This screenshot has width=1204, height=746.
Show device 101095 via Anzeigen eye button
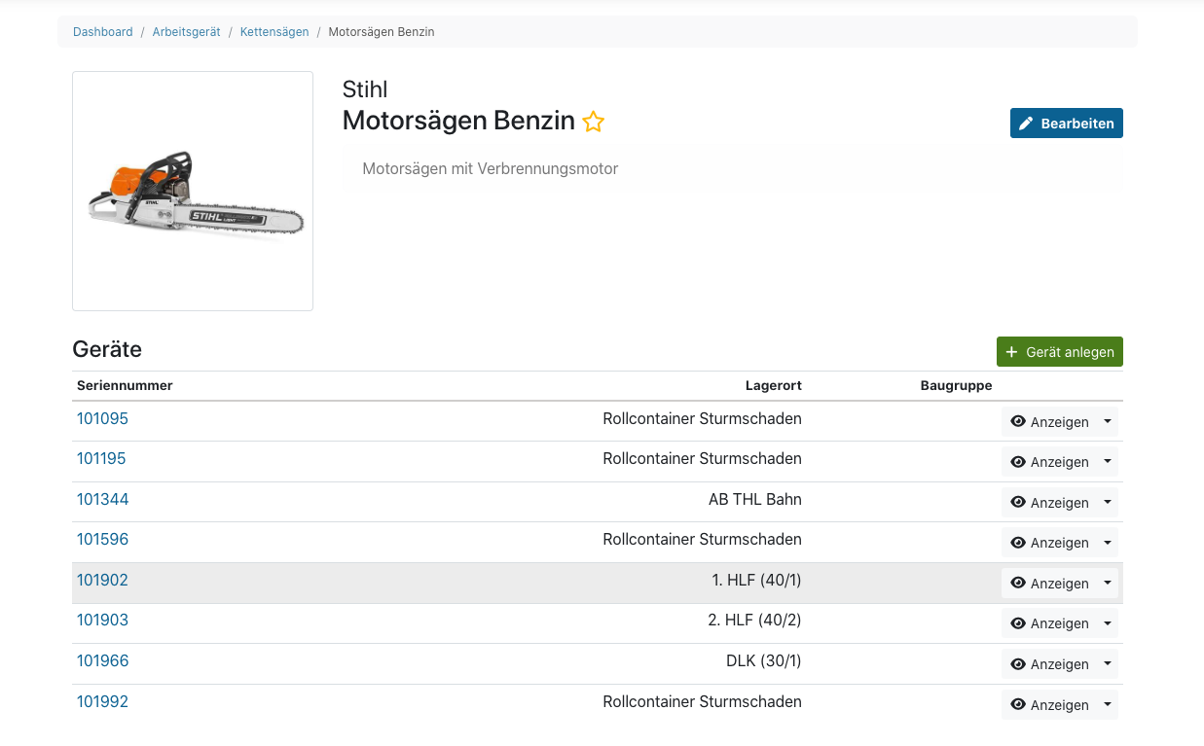(1049, 422)
